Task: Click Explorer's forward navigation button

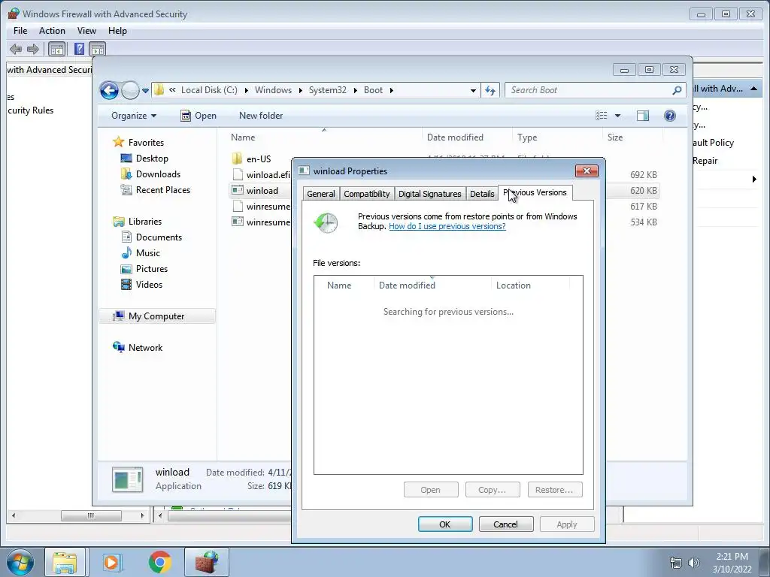Action: click(x=130, y=90)
